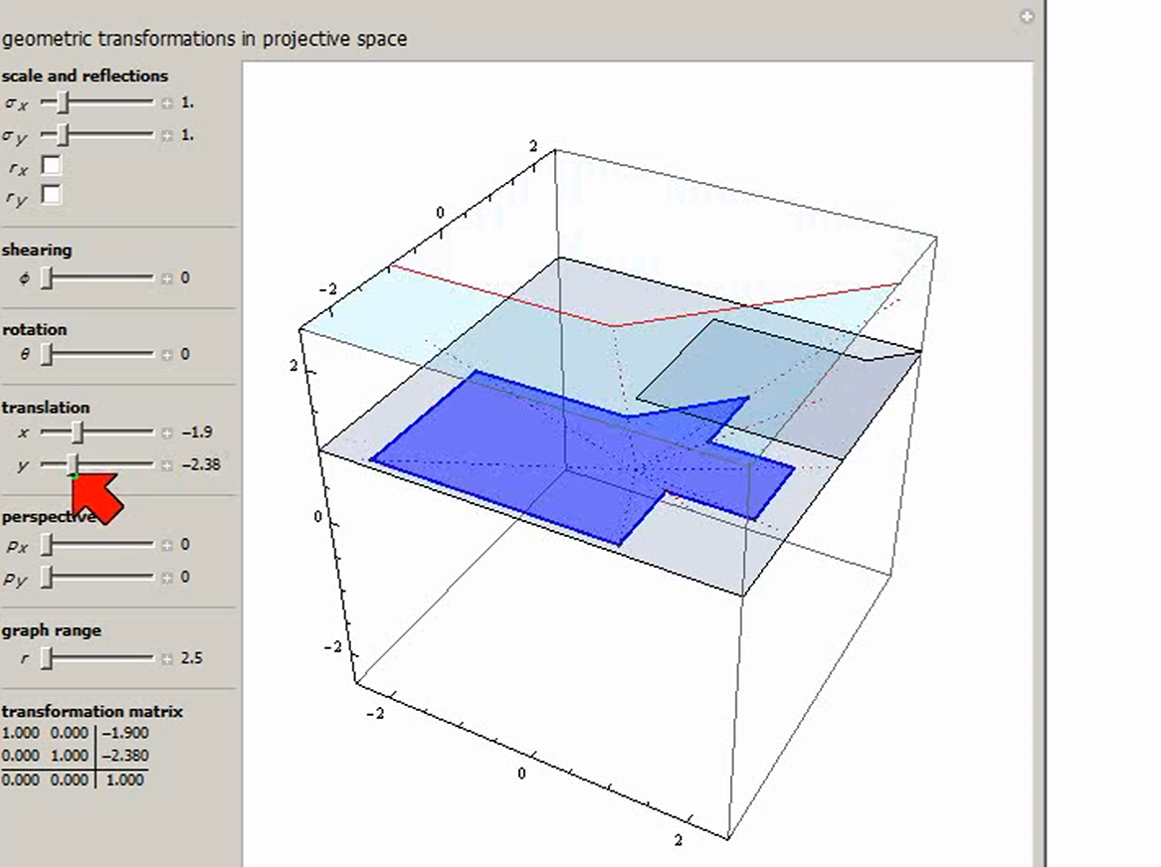Click the panel options plus icon top right
The width and height of the screenshot is (1161, 867).
pos(1027,16)
